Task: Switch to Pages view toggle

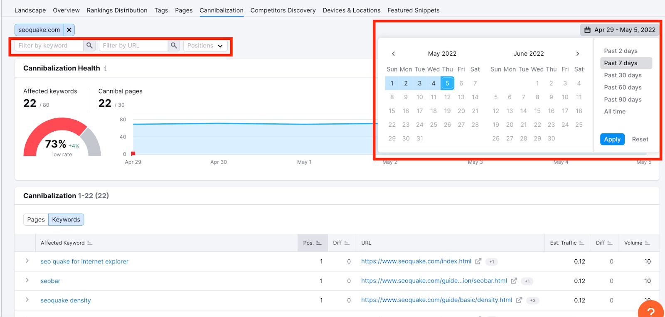Action: (x=36, y=220)
